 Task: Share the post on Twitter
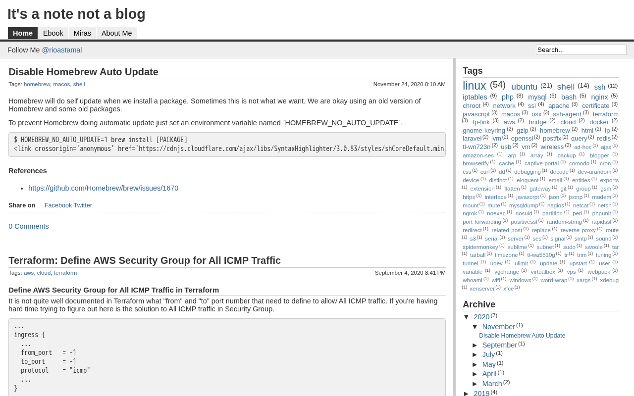(x=83, y=205)
